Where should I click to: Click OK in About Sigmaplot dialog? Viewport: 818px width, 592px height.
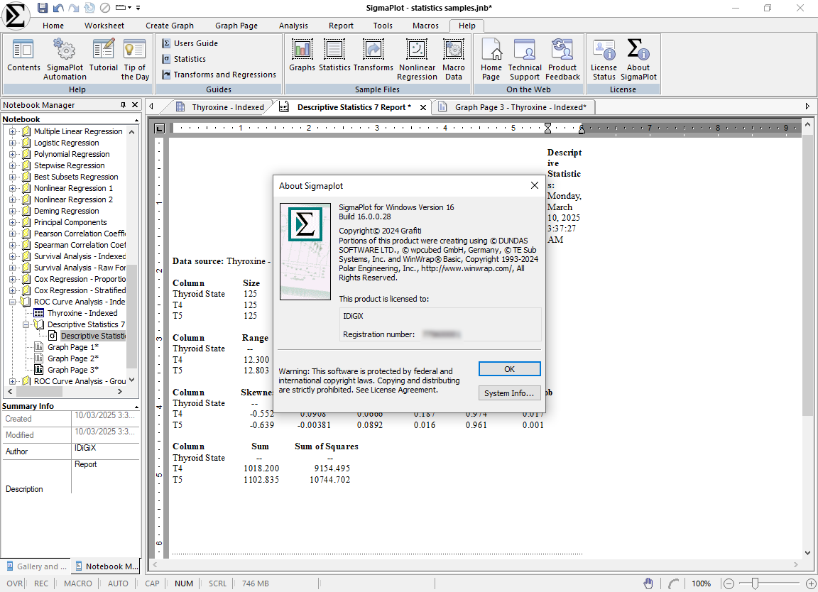510,369
